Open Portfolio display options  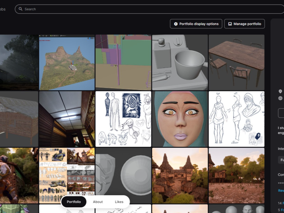click(x=196, y=24)
